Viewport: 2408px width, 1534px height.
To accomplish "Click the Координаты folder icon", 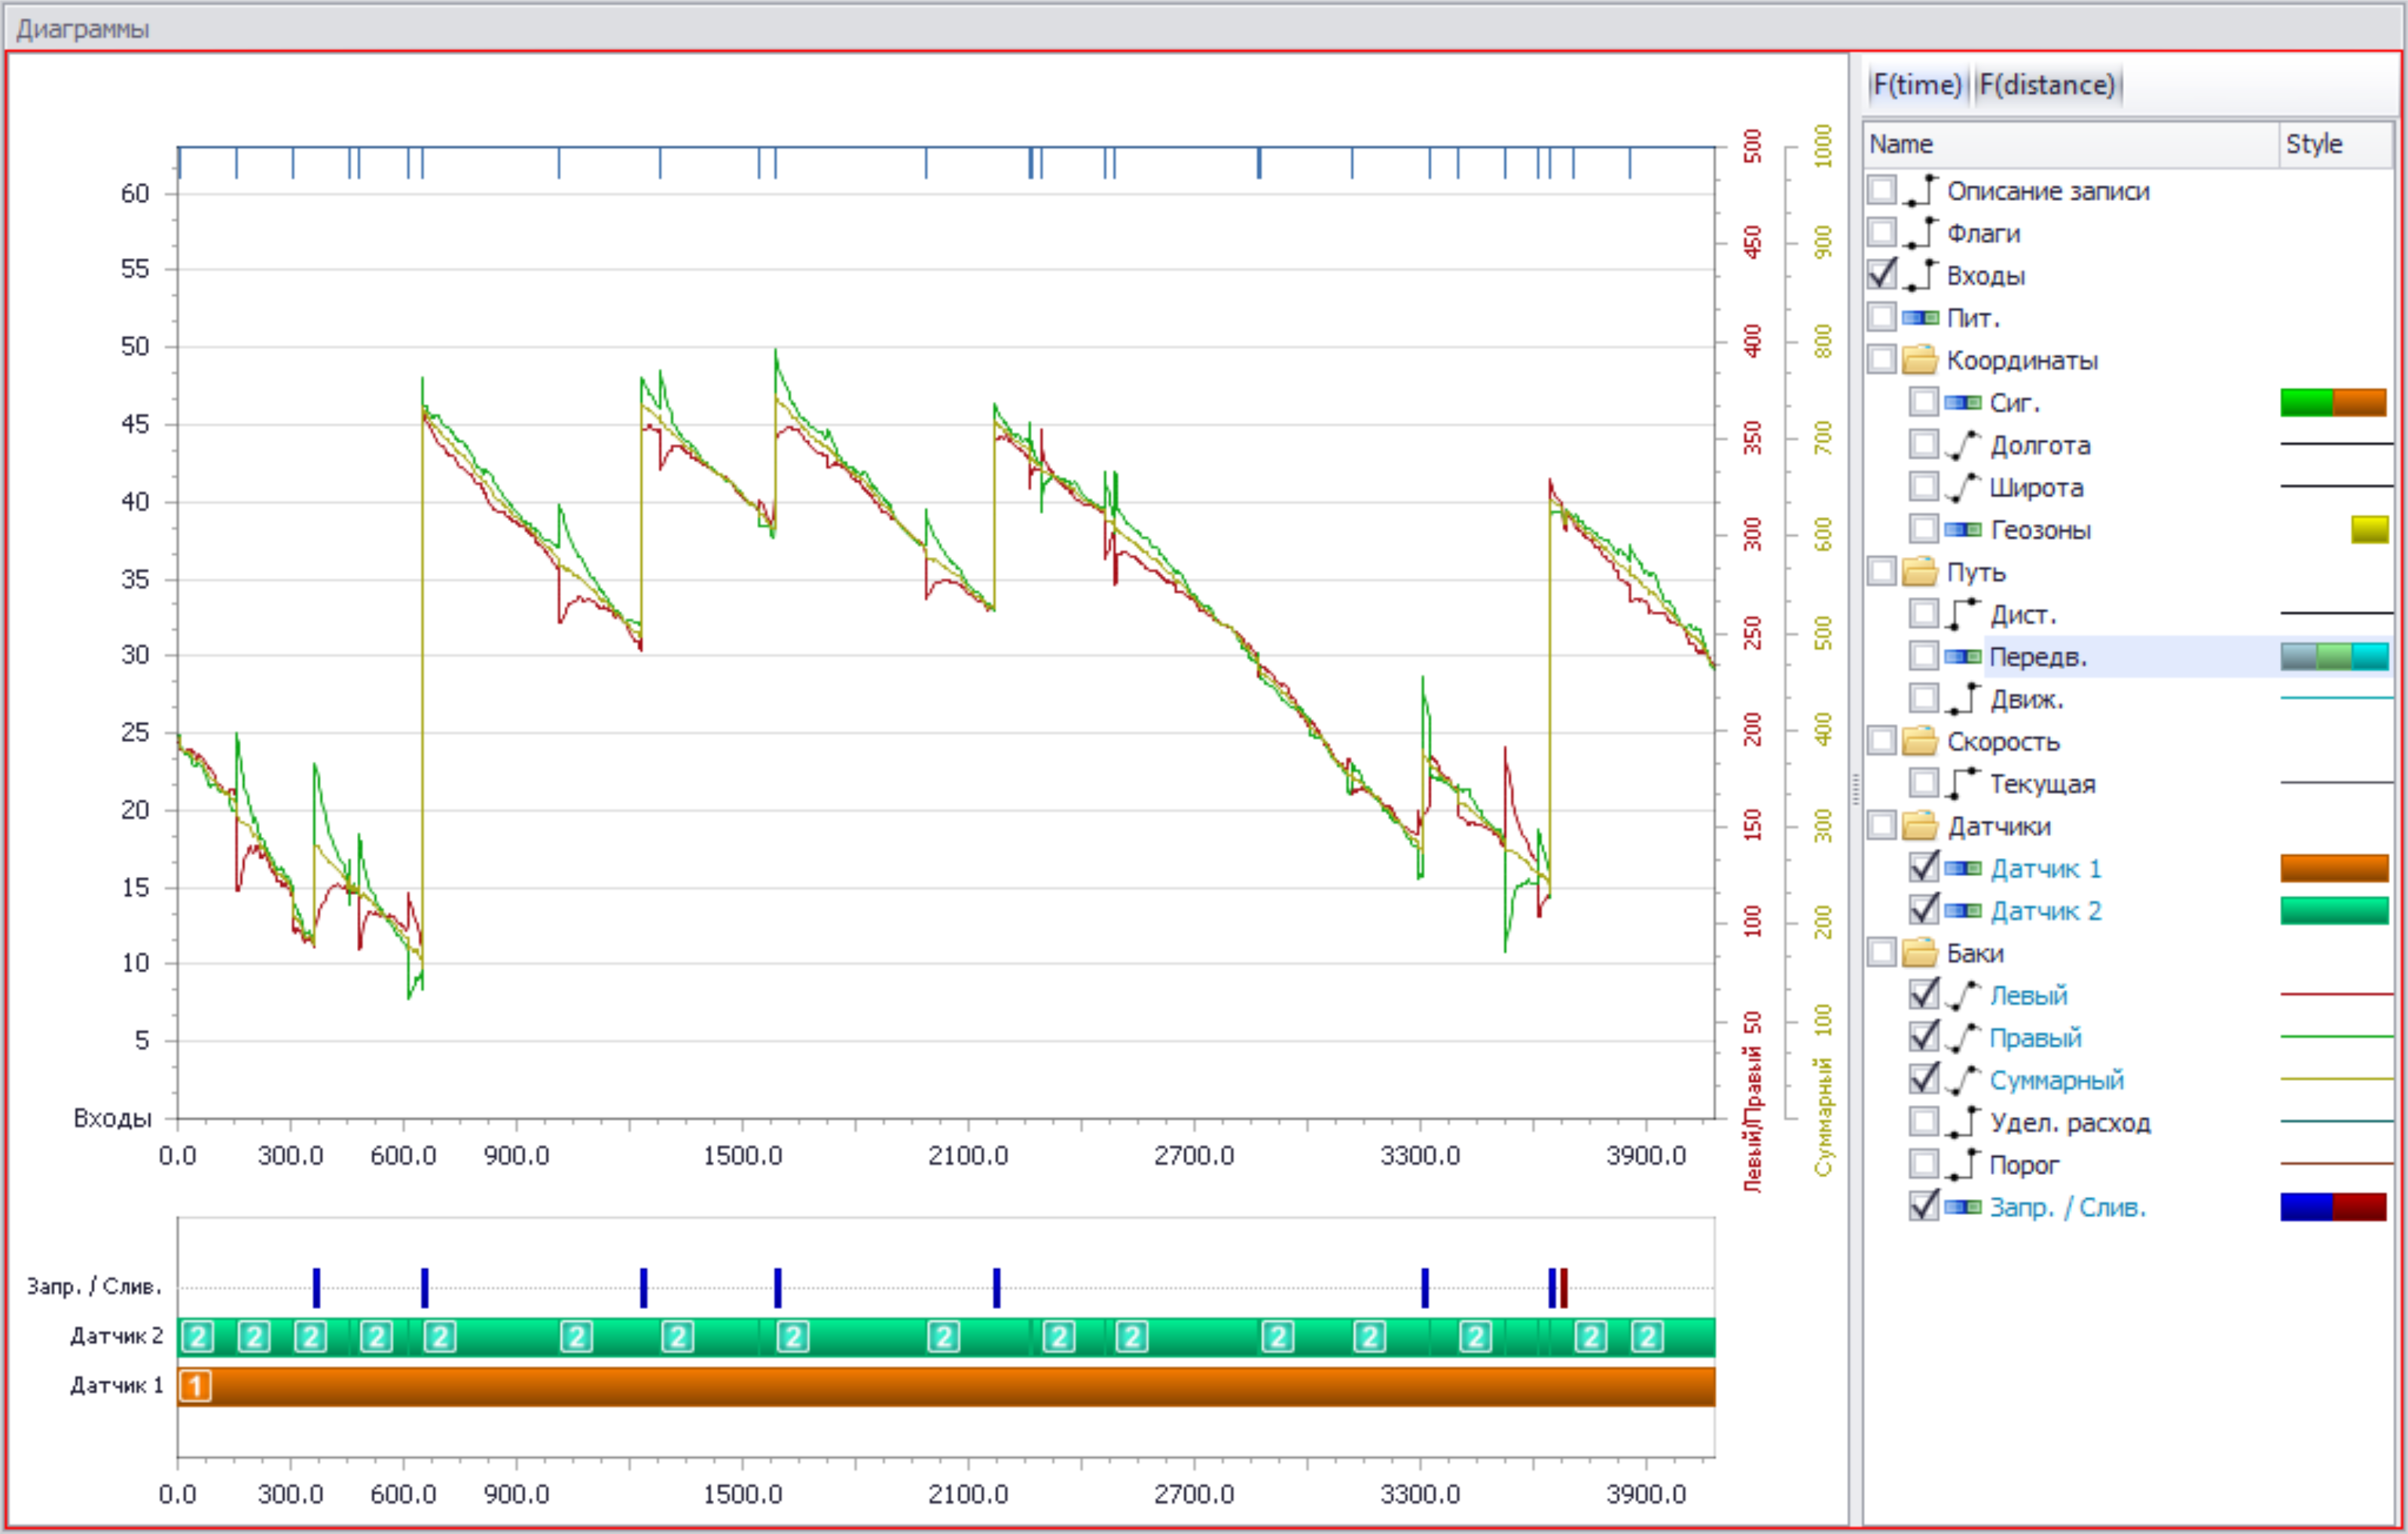I will pyautogui.click(x=1920, y=359).
